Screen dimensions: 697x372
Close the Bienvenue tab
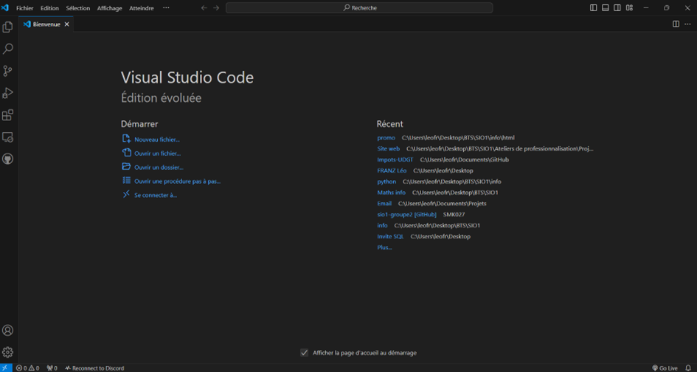pyautogui.click(x=66, y=24)
